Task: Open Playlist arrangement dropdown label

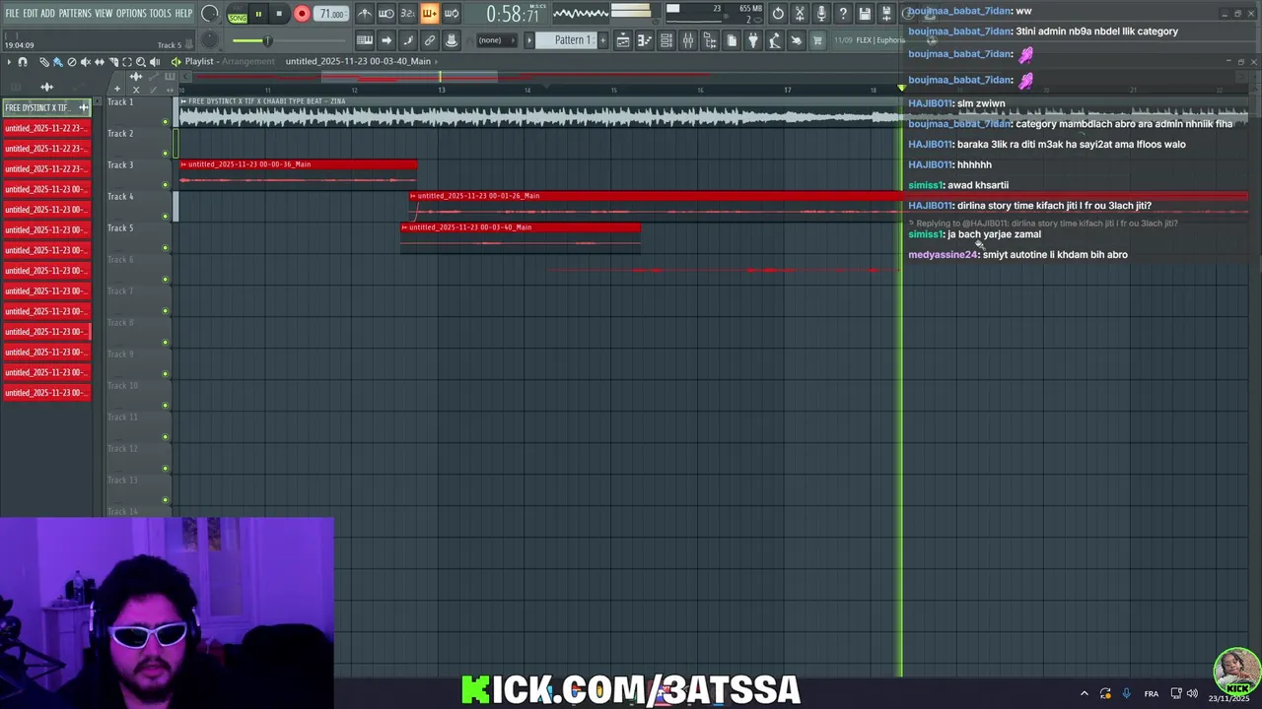Action: click(x=229, y=62)
